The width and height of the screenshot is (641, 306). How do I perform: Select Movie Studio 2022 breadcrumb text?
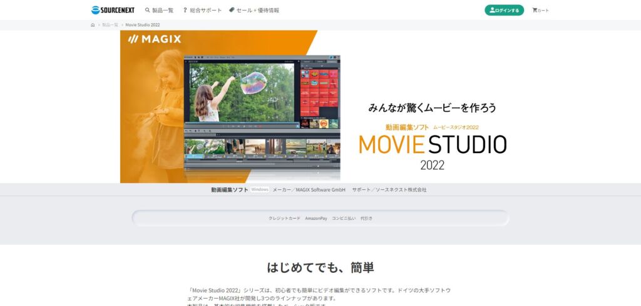click(x=143, y=25)
